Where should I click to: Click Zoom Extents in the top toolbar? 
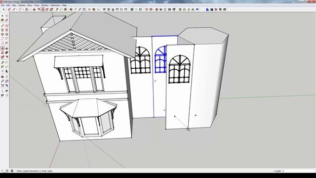[84, 9]
